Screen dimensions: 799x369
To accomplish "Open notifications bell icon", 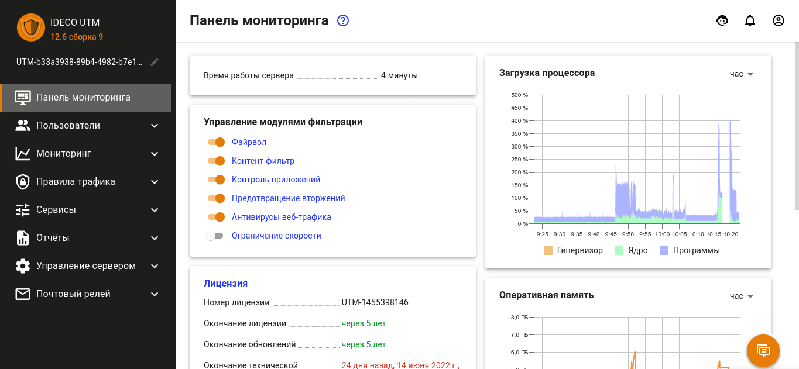I will [750, 21].
